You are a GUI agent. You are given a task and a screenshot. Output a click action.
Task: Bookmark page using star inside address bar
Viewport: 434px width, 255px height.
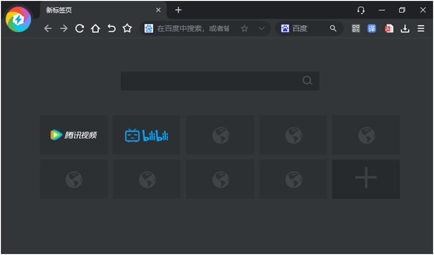[244, 28]
